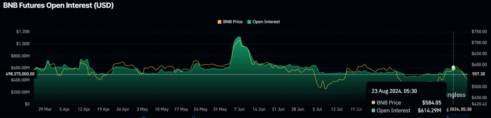Click the 5 Jul date label
This screenshot has height=118, width=491.
(x=317, y=109)
